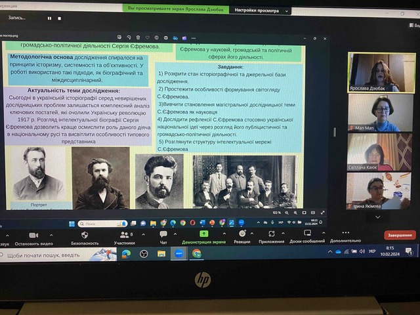Open the 'Участники' participants panel

coord(125,238)
